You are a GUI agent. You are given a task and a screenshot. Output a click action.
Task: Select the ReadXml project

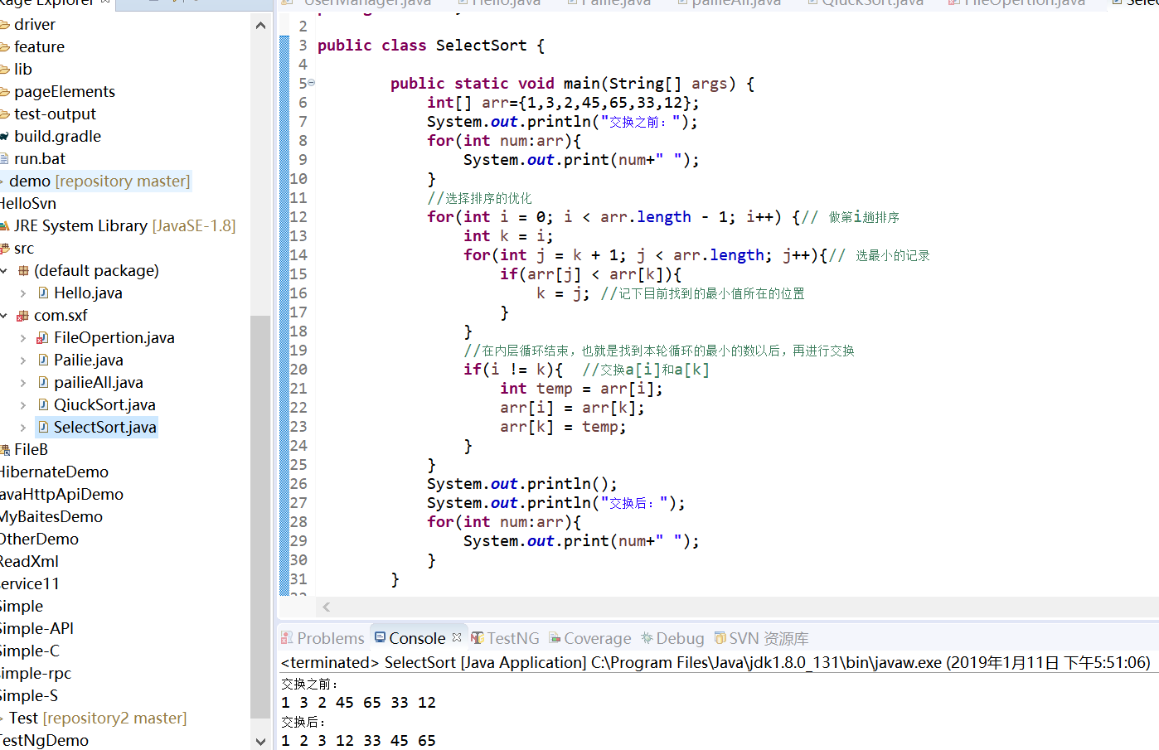click(28, 561)
